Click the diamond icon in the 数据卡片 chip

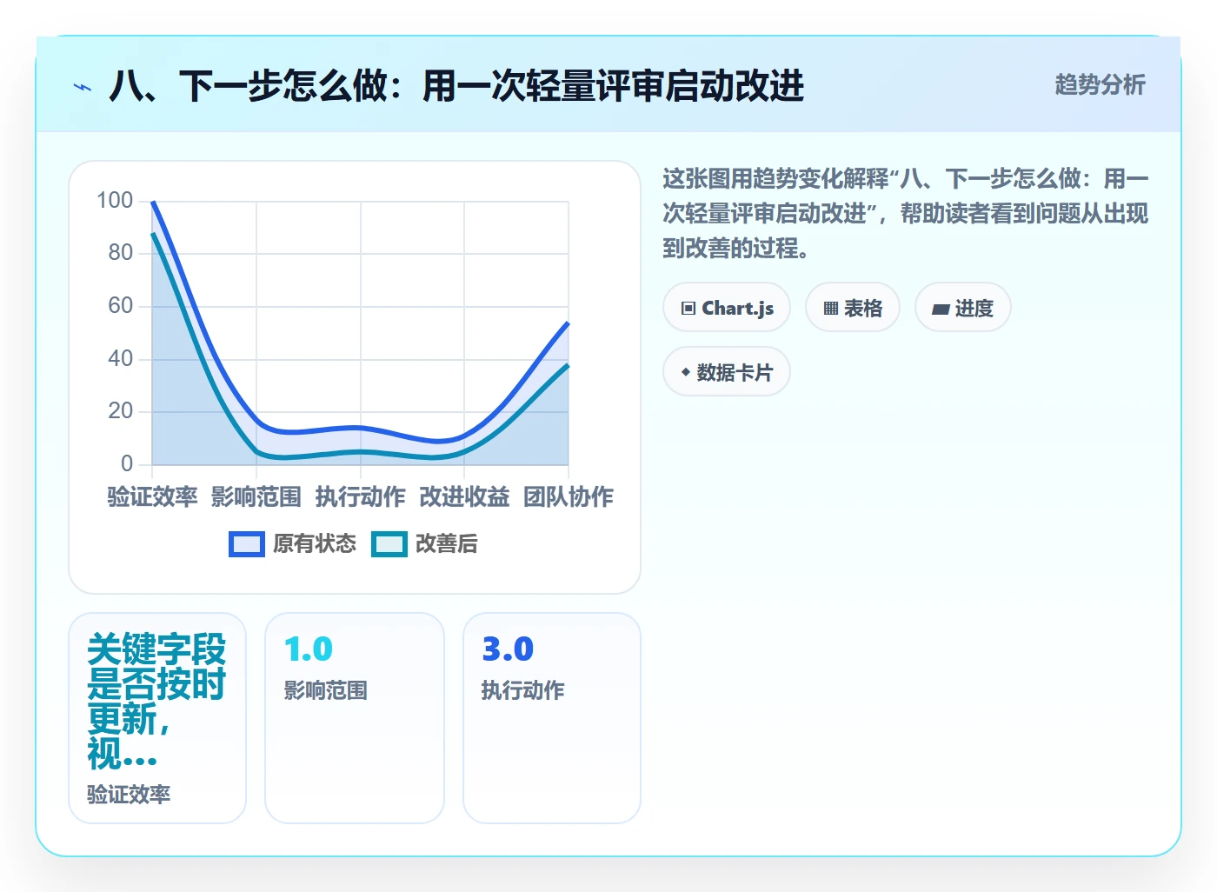[x=686, y=372]
